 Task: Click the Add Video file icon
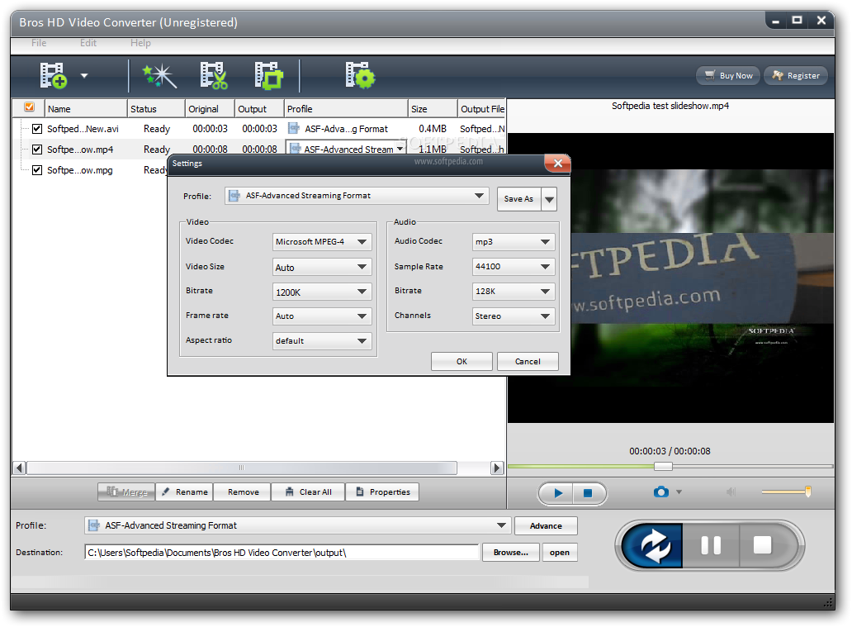[x=53, y=76]
